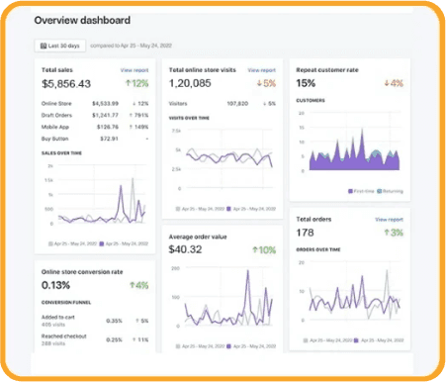The image size is (446, 382).
Task: Click the Sales over time chart
Action: pyautogui.click(x=97, y=195)
